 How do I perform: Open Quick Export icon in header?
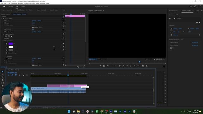(x=195, y=6)
